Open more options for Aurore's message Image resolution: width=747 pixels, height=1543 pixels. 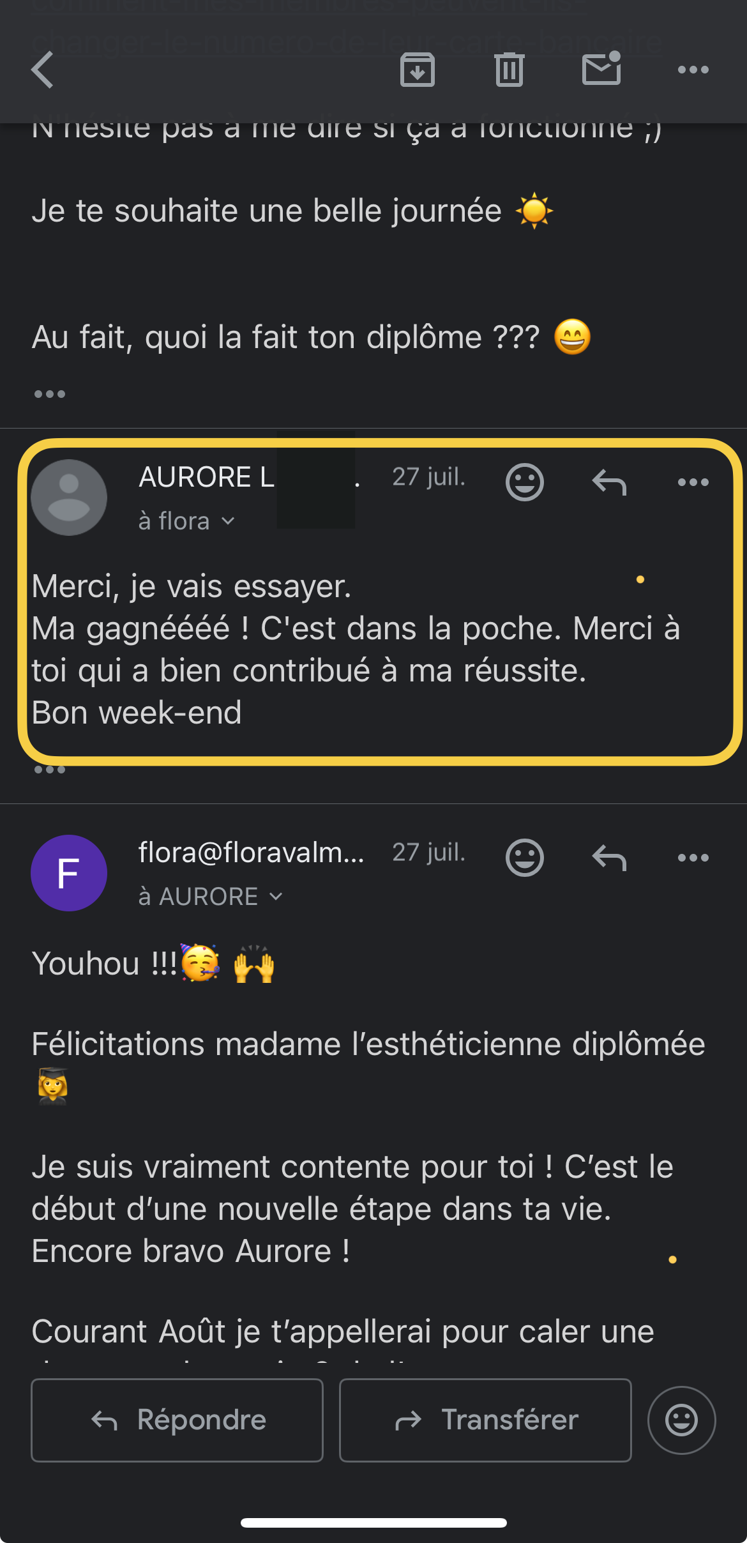(x=693, y=482)
